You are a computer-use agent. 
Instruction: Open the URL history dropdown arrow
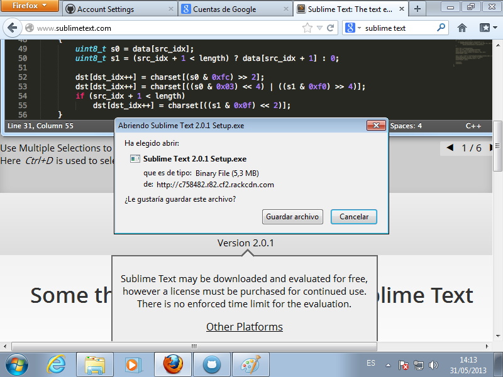[x=319, y=28]
